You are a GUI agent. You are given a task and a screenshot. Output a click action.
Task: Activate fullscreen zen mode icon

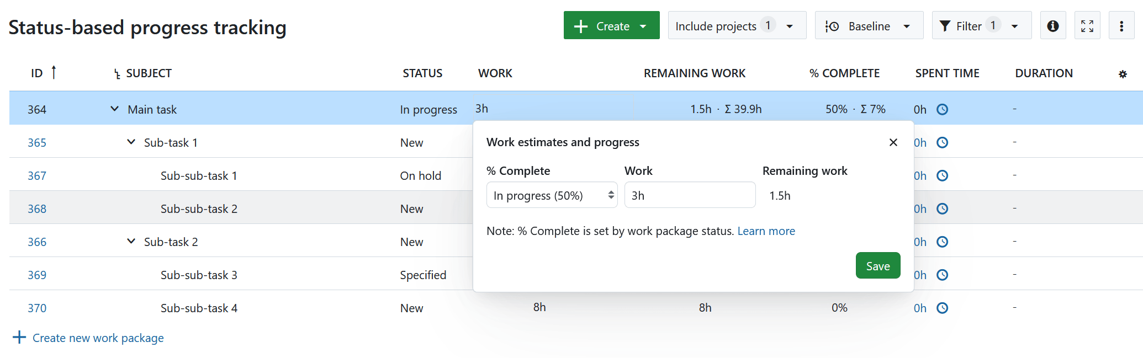[1087, 26]
